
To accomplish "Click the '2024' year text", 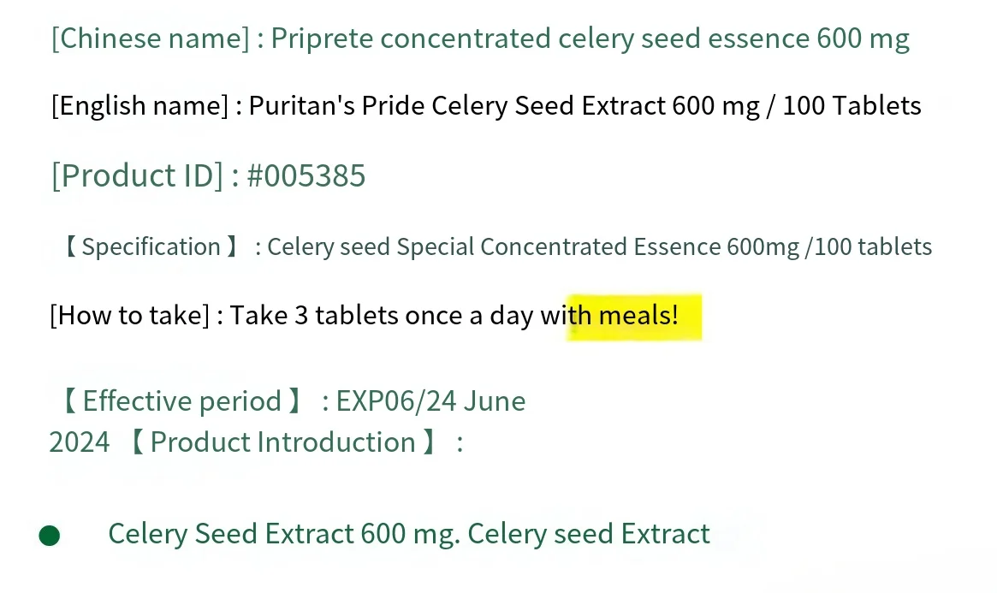I will coord(80,442).
